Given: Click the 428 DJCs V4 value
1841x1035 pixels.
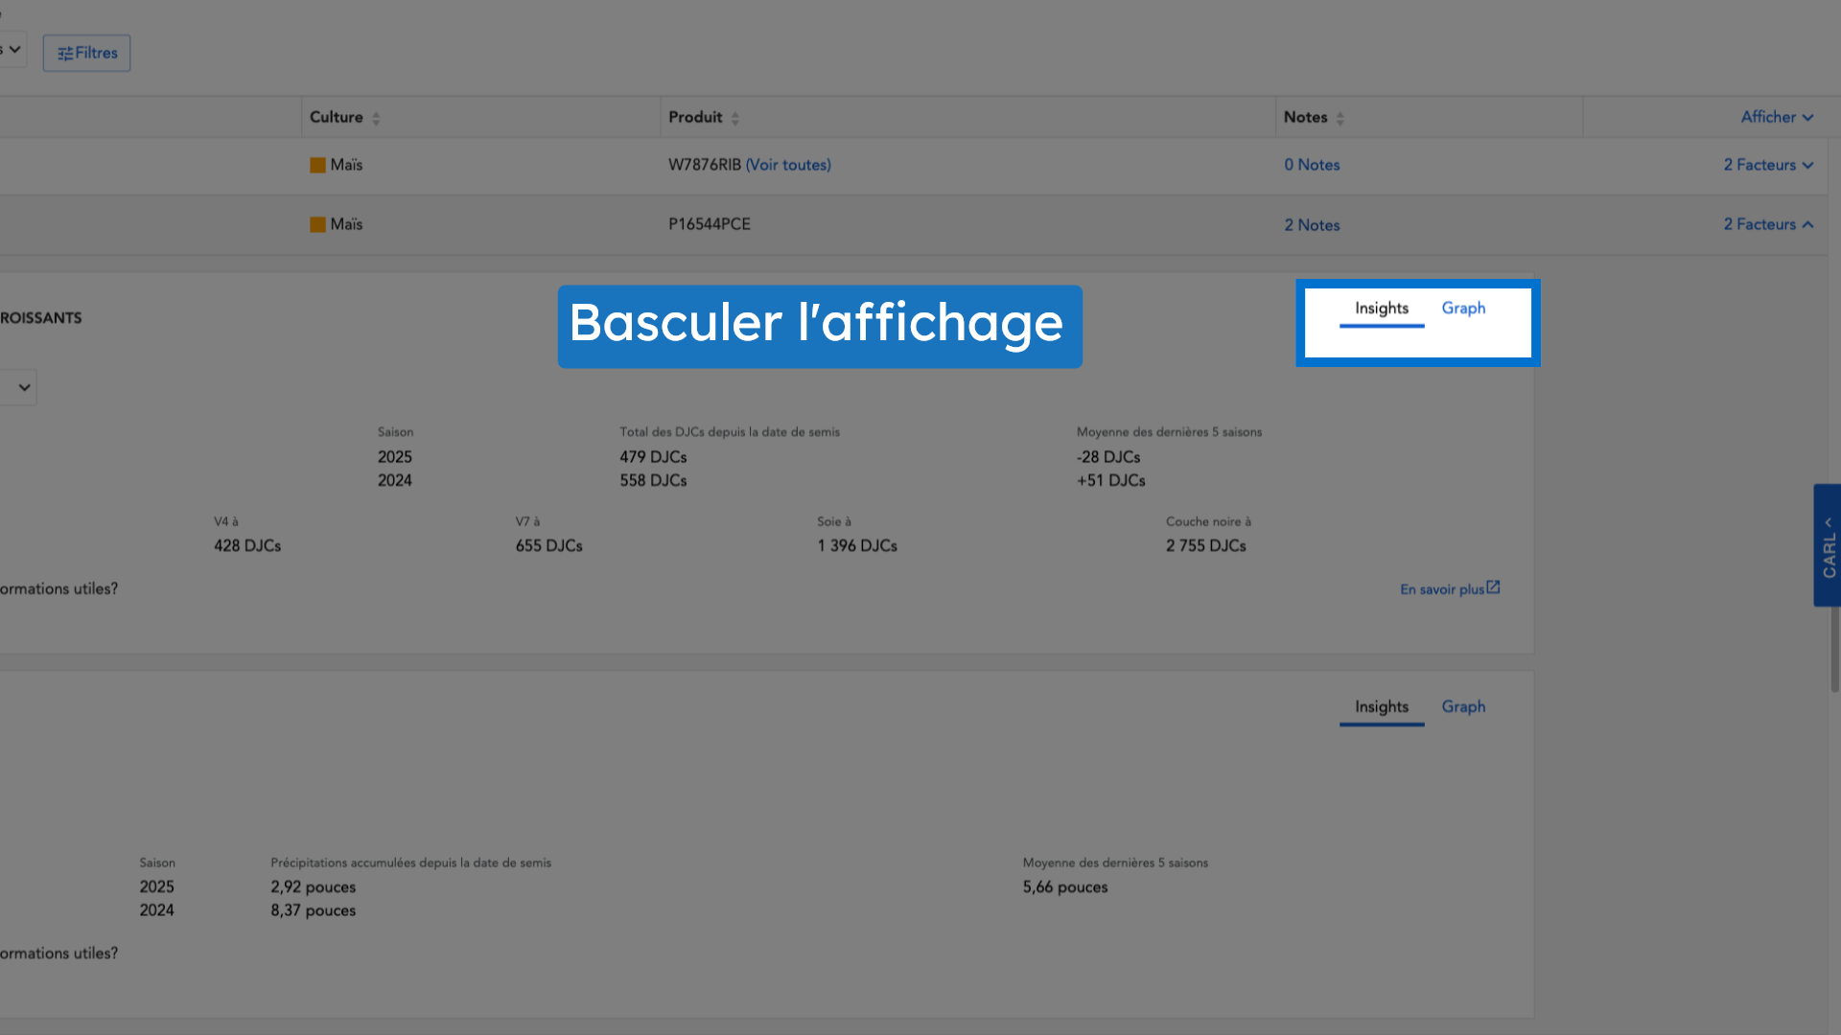Looking at the screenshot, I should click(x=247, y=545).
